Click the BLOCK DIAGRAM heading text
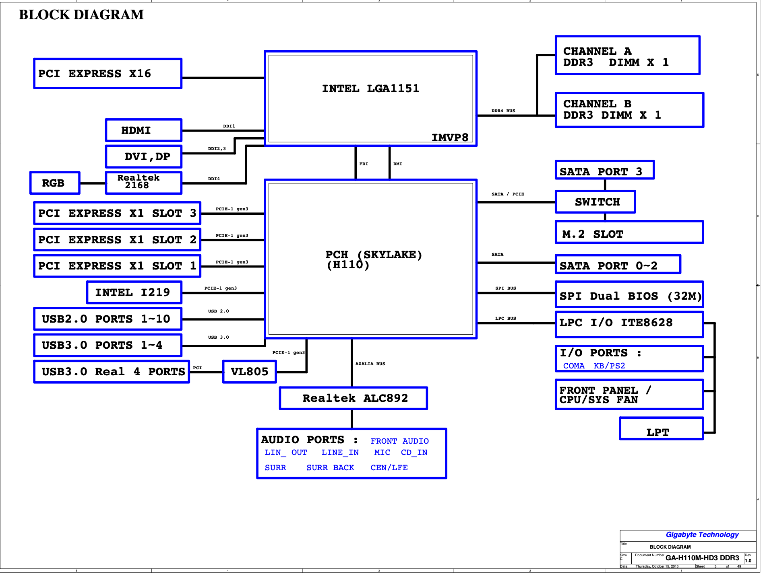765x576 pixels. click(x=81, y=15)
